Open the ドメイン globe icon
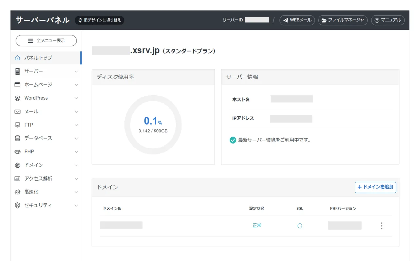 tap(17, 165)
